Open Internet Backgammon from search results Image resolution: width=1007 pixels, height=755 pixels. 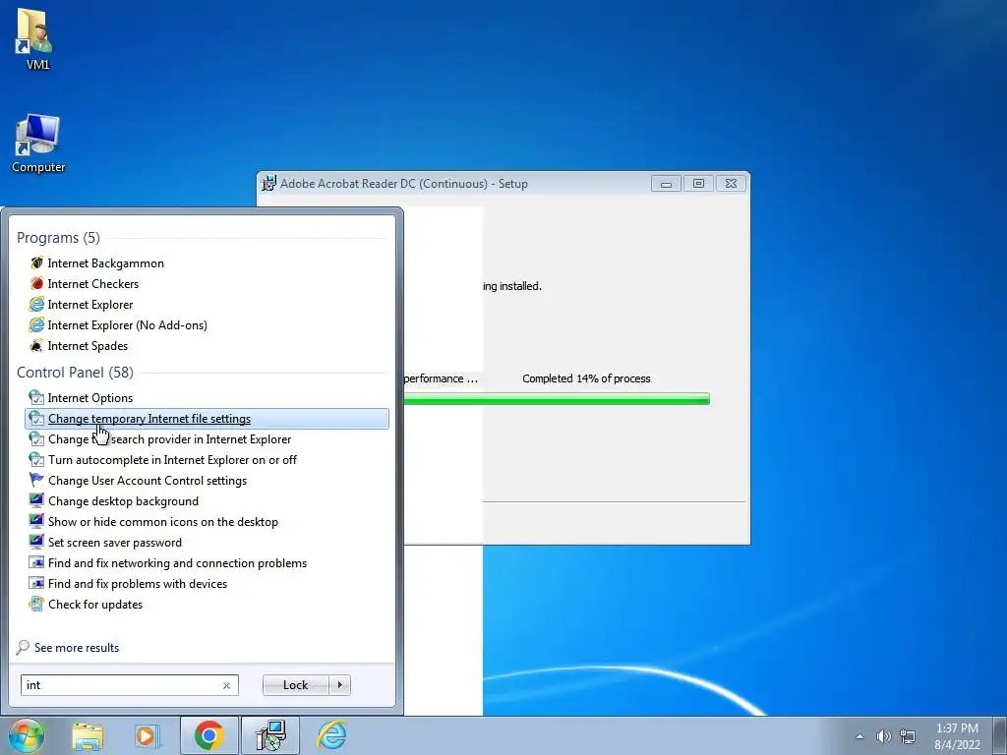tap(106, 263)
